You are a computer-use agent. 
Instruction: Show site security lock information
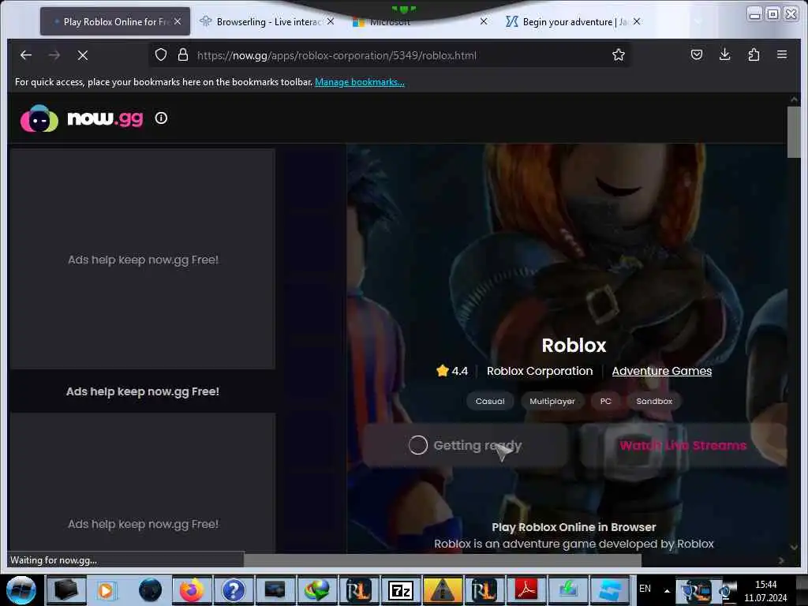pyautogui.click(x=183, y=54)
